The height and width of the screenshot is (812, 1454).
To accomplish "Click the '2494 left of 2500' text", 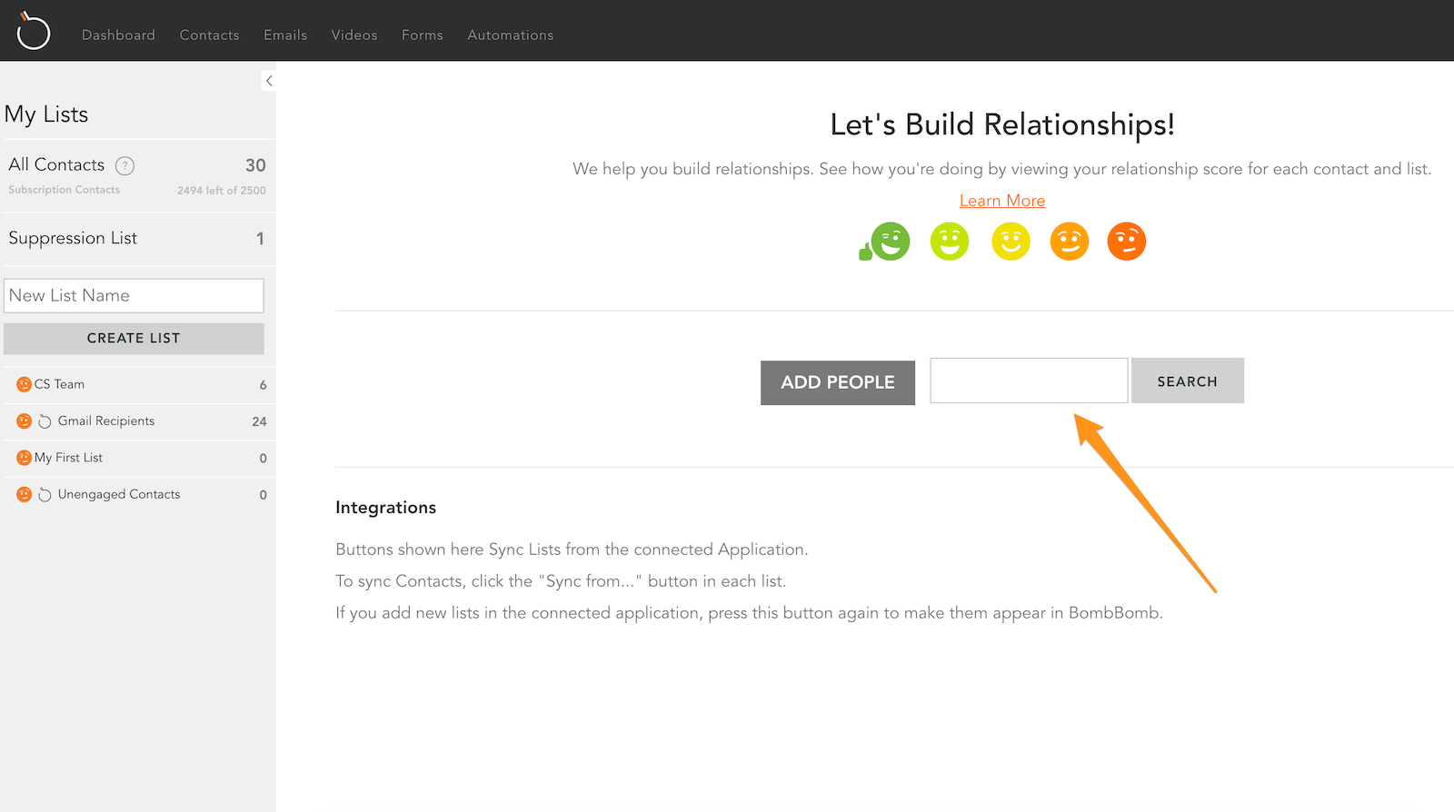I will [x=222, y=191].
